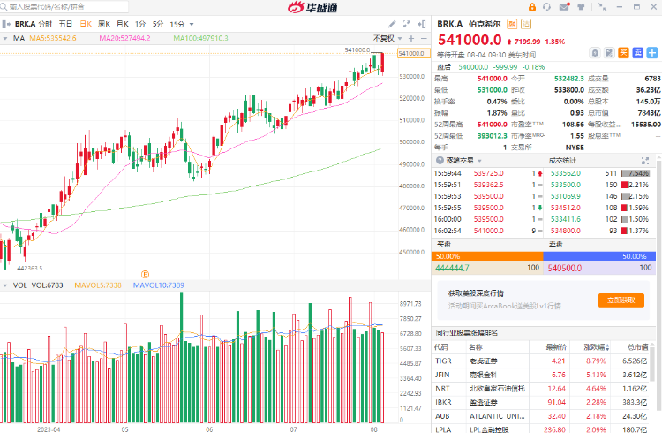Image resolution: width=662 pixels, height=433 pixels.
Task: Collapse the MA indicator triangle
Action: (5, 39)
